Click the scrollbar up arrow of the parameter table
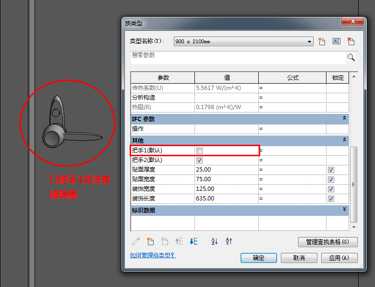375x287 pixels. [354, 76]
